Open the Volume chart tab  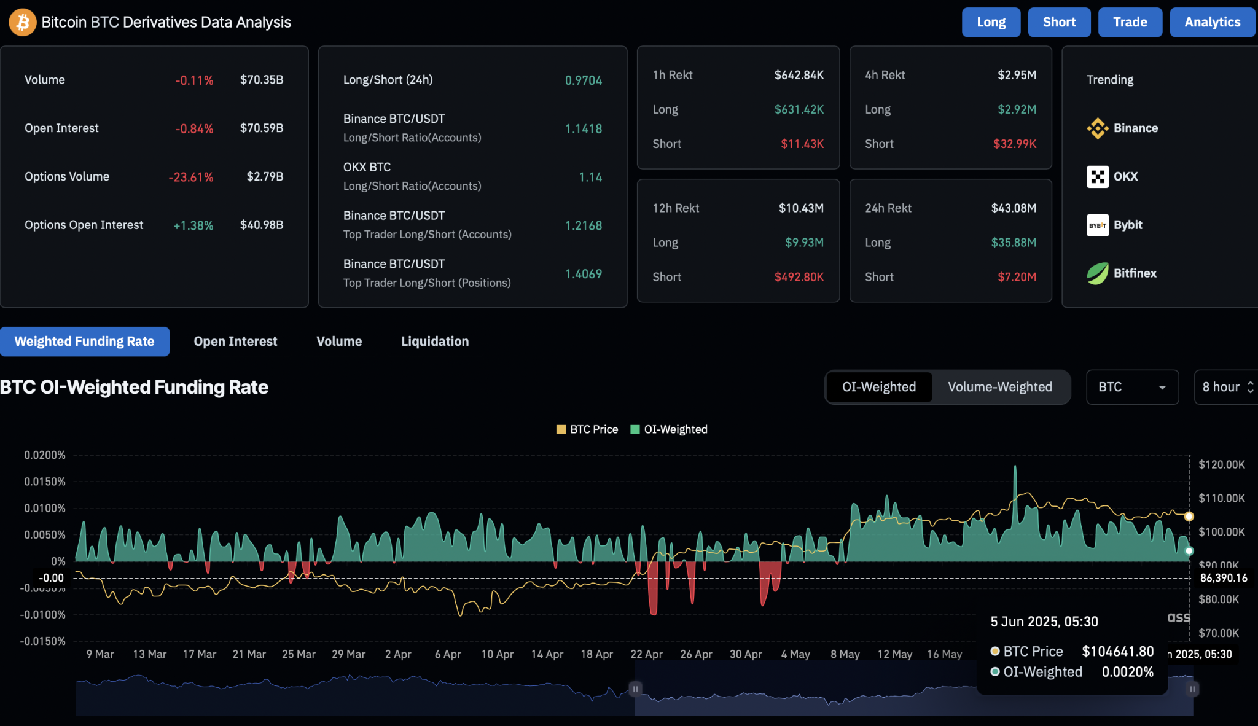click(339, 342)
